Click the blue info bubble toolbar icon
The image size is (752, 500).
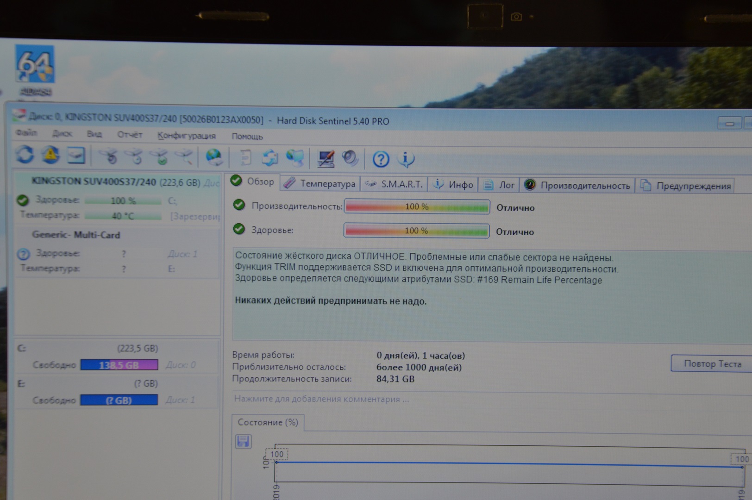tap(406, 160)
